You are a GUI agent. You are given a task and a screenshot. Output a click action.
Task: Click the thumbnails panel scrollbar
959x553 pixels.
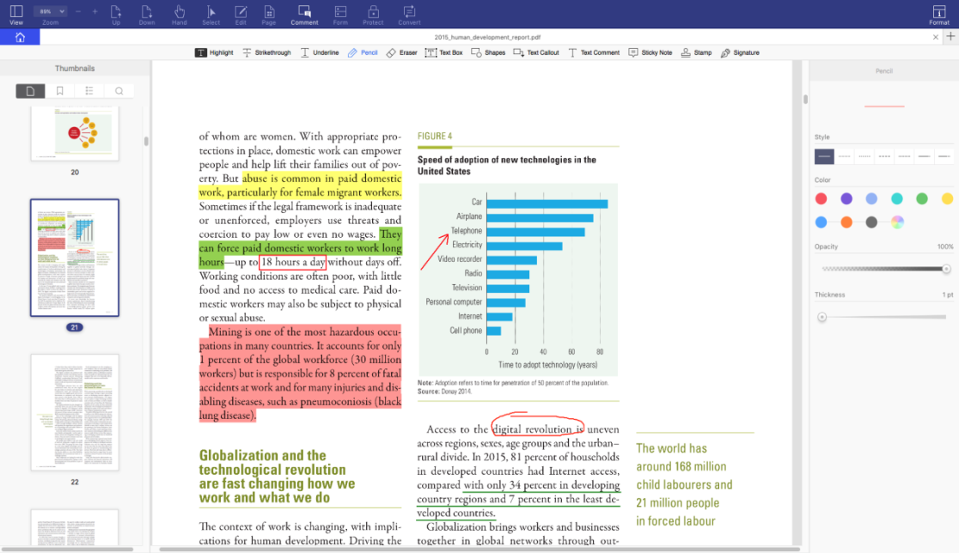(x=146, y=141)
